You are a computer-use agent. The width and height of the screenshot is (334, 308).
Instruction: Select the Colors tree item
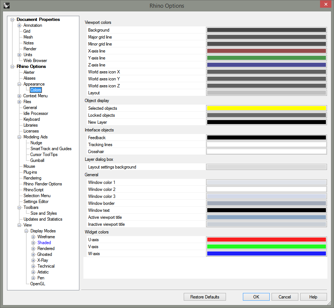coord(36,90)
